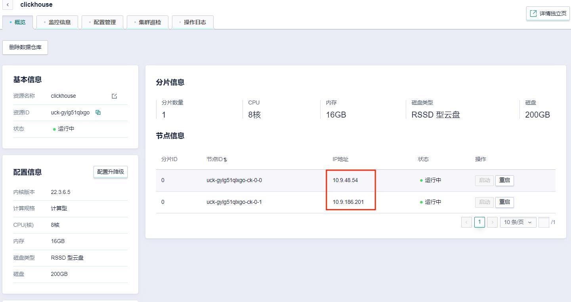
Task: Go to next page of node list
Action: click(492, 222)
